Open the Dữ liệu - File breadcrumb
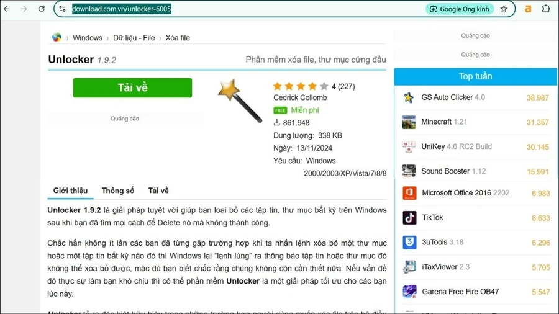This screenshot has height=314, width=559. [x=134, y=38]
